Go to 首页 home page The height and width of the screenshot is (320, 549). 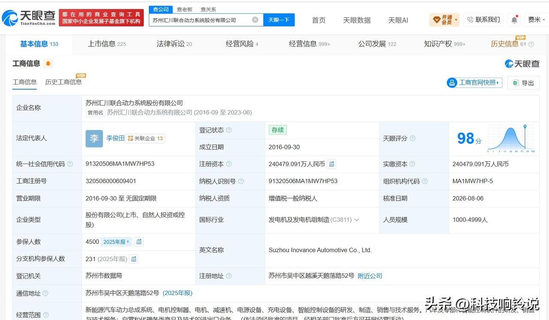(x=319, y=20)
